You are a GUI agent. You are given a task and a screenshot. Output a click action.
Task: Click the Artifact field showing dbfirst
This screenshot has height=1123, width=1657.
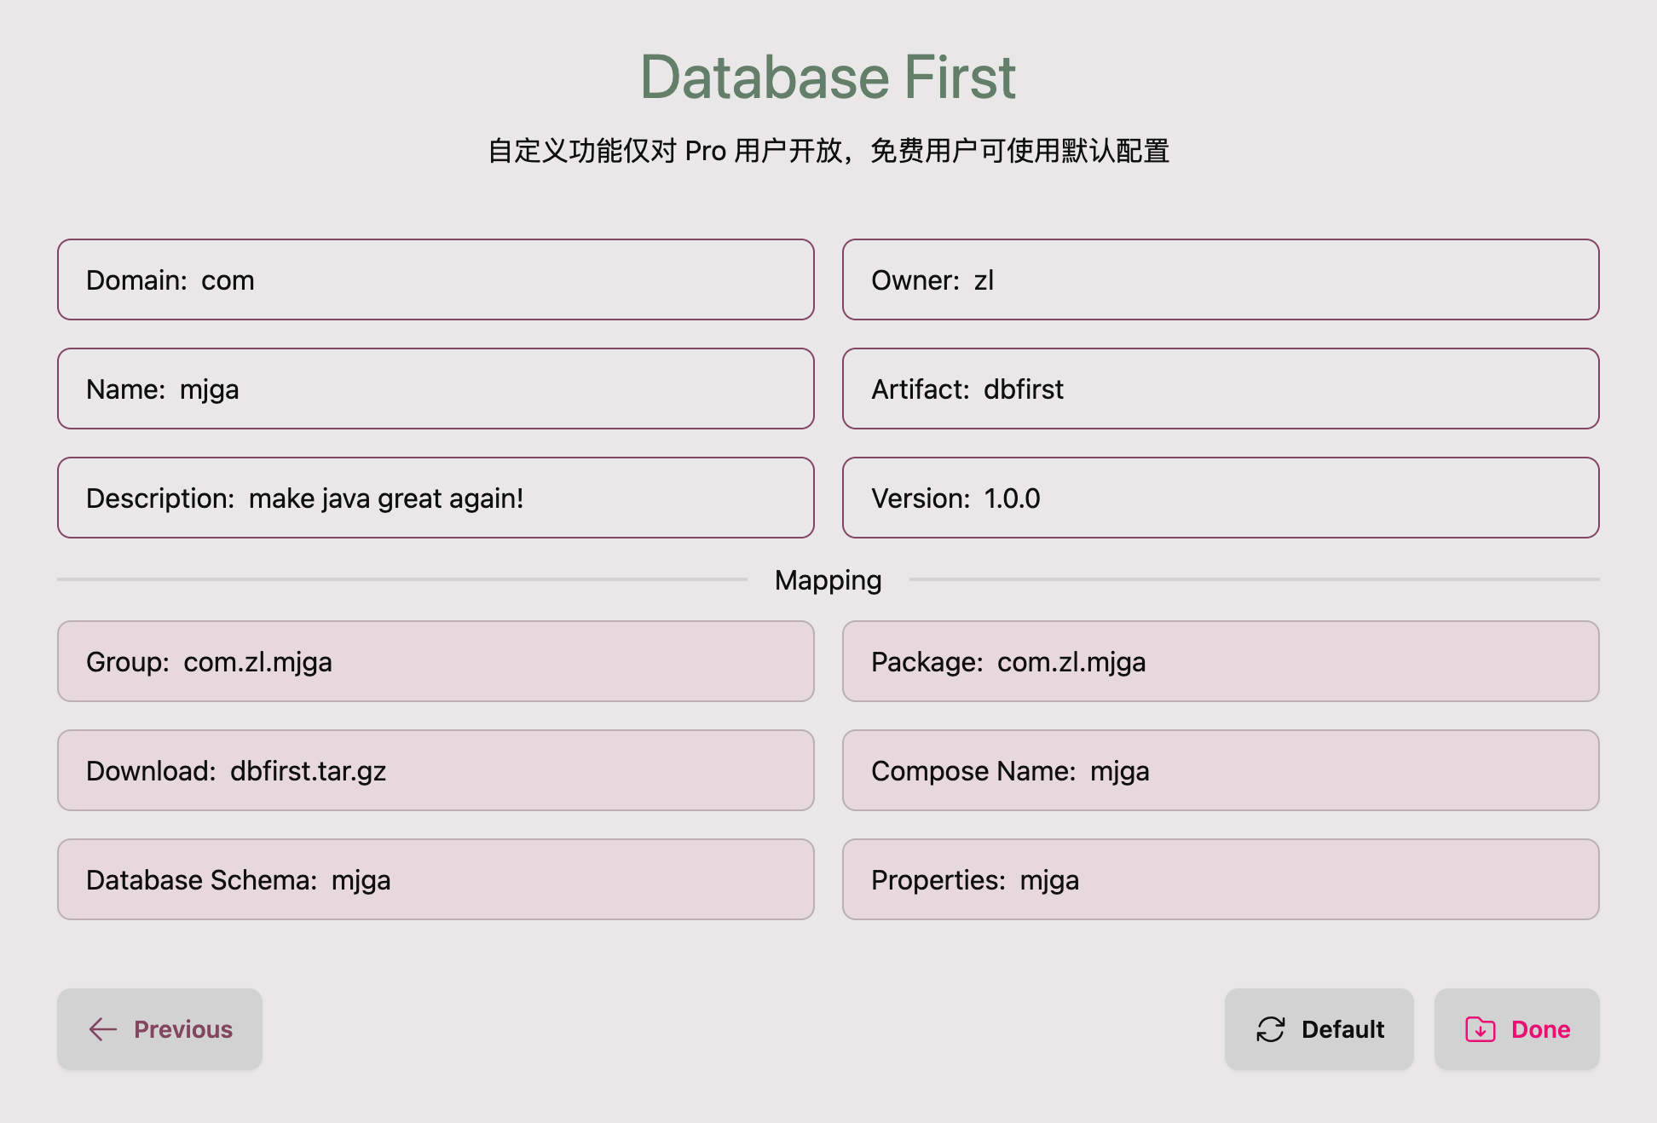click(x=1220, y=389)
